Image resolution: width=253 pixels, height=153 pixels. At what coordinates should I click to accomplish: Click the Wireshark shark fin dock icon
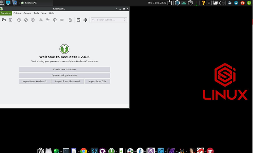point(161,150)
